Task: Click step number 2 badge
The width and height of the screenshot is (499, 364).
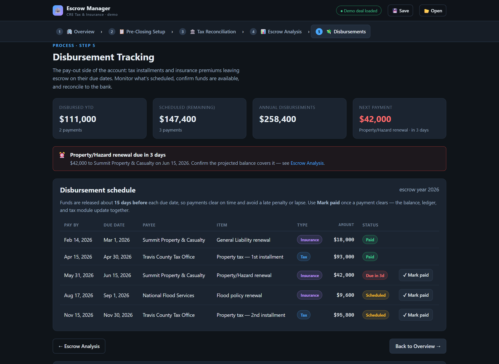Action: [x=112, y=32]
